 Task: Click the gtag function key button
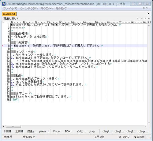[91, 131]
